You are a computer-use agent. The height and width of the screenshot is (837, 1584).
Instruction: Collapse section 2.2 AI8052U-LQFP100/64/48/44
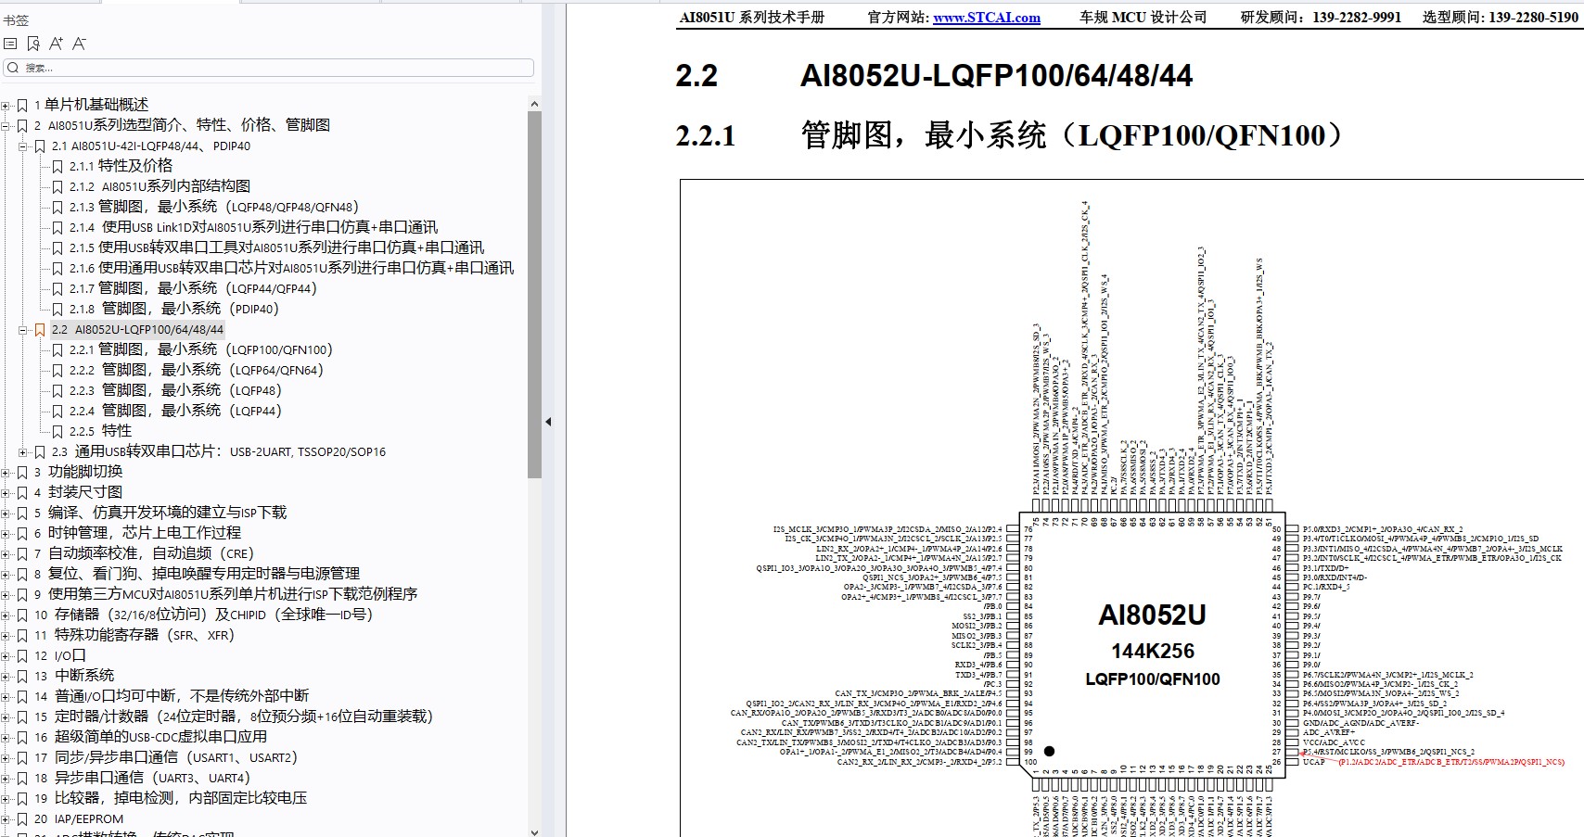(23, 329)
